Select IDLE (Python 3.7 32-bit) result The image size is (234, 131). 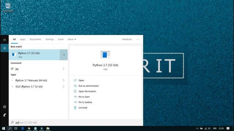click(x=38, y=87)
